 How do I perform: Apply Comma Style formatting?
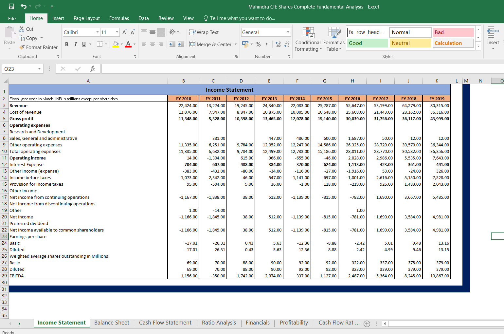point(267,44)
